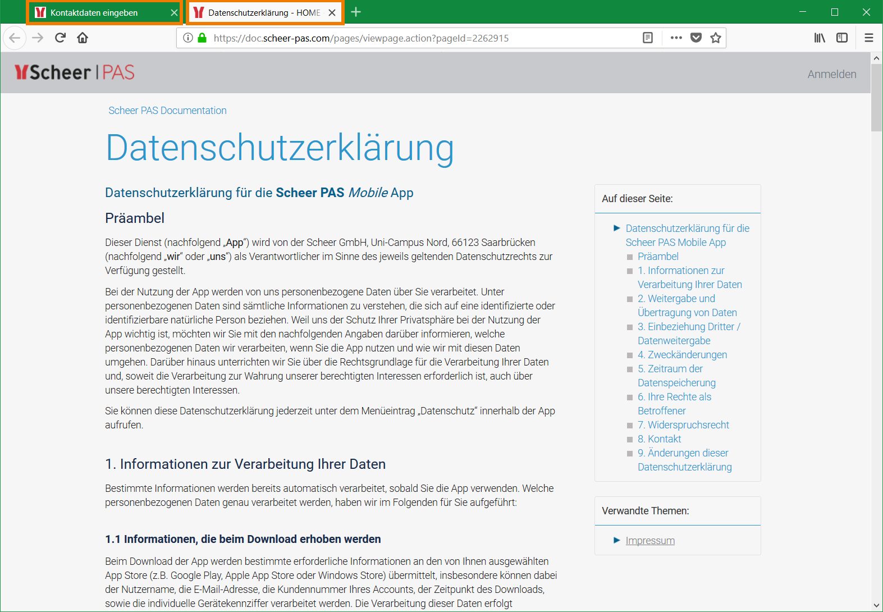Switch to the Kontaktdaten eingeben tab
Viewport: 883px width, 612px height.
click(x=94, y=12)
